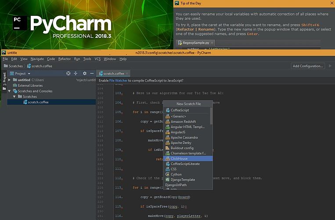Open the Run menu
Image resolution: width=335 pixels, height=220 pixels.
click(x=77, y=59)
